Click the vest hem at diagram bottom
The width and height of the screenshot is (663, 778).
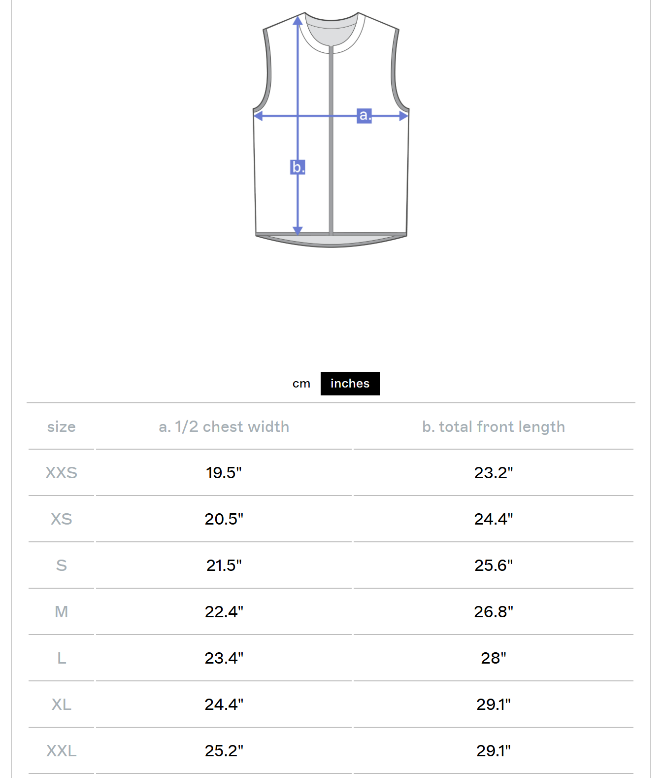[330, 239]
